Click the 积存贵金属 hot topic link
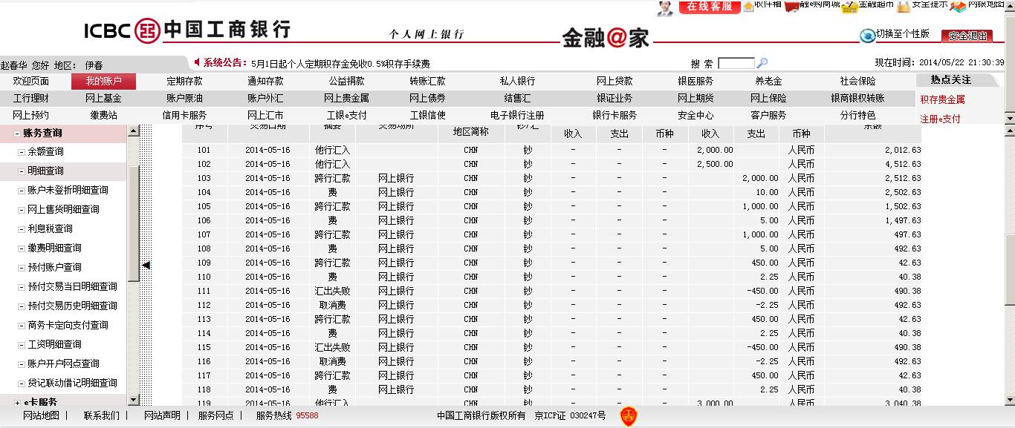The image size is (1015, 428). point(942,99)
